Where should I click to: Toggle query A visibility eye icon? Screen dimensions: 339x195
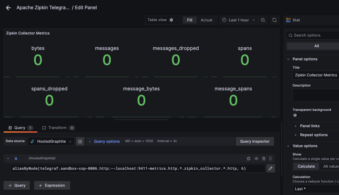point(256,158)
